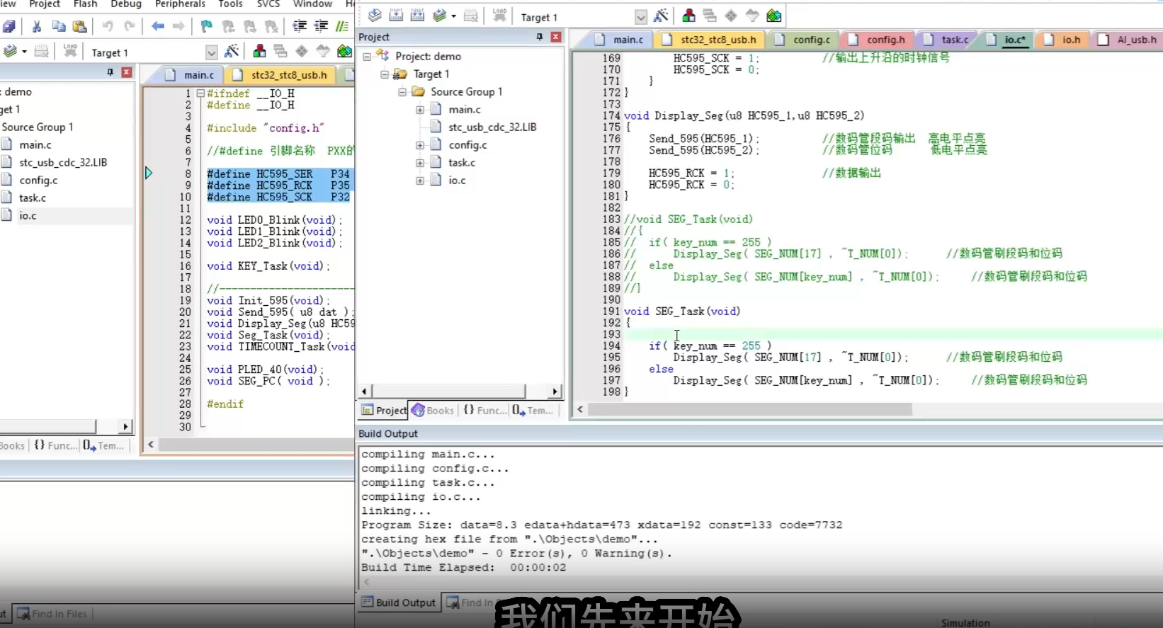Select the Build Output bottom tab
This screenshot has width=1163, height=628.
coord(399,603)
